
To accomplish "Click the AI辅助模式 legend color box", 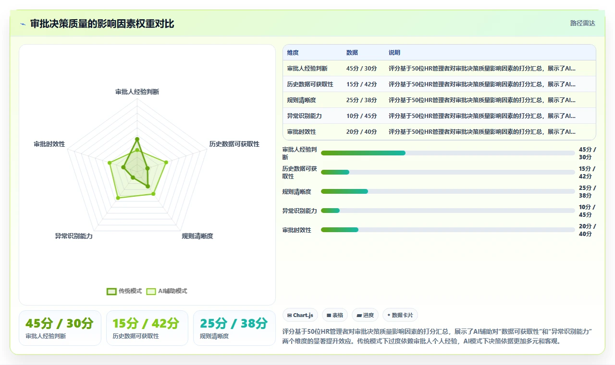I will [151, 291].
